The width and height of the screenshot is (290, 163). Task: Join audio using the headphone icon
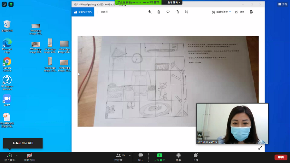[x=10, y=157]
